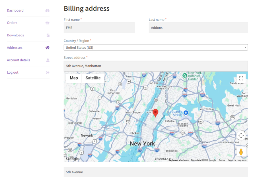The width and height of the screenshot is (255, 179).
Task: Click the Addresses home icon
Action: tap(47, 48)
